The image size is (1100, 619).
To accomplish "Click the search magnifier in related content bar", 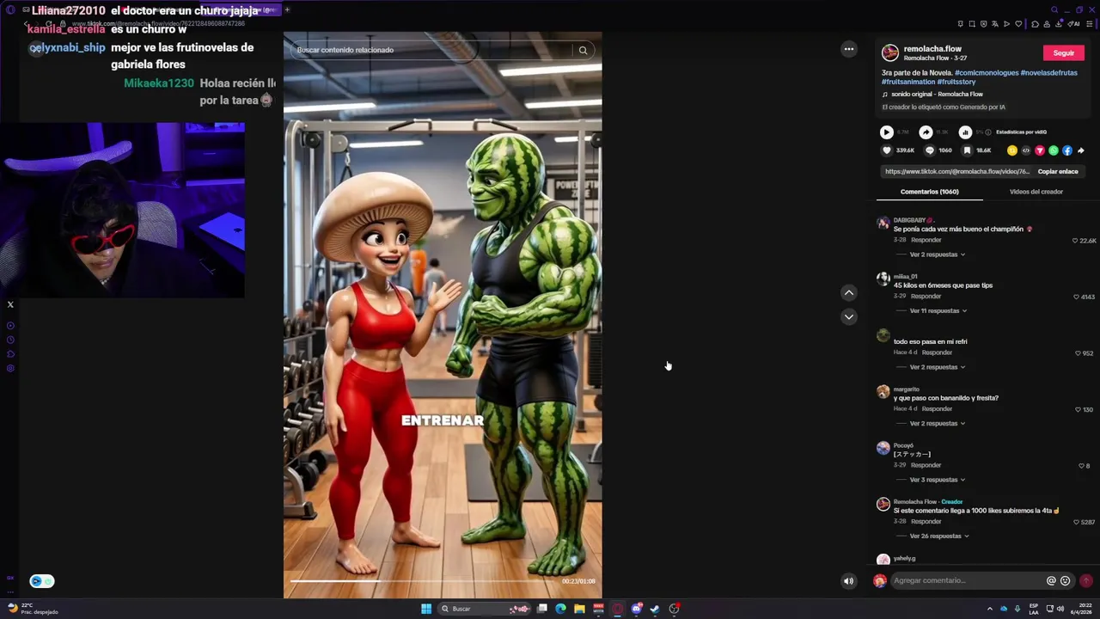I will click(x=583, y=50).
